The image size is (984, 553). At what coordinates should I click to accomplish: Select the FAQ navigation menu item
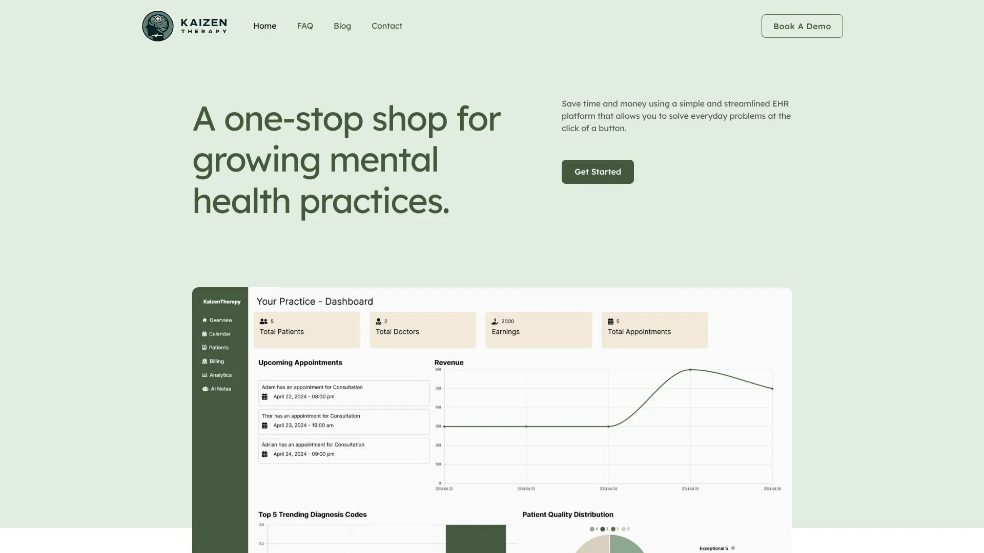click(x=305, y=26)
